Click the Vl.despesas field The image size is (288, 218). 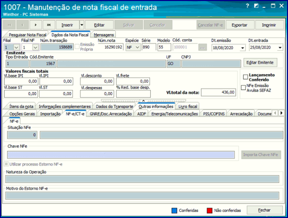click(x=97, y=94)
